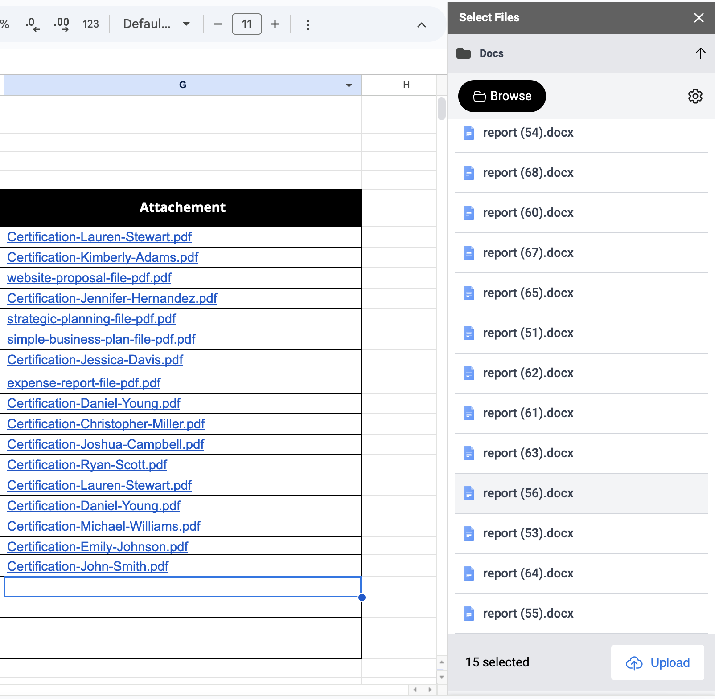Click the increase decimal places icon
715x699 pixels.
tap(62, 24)
